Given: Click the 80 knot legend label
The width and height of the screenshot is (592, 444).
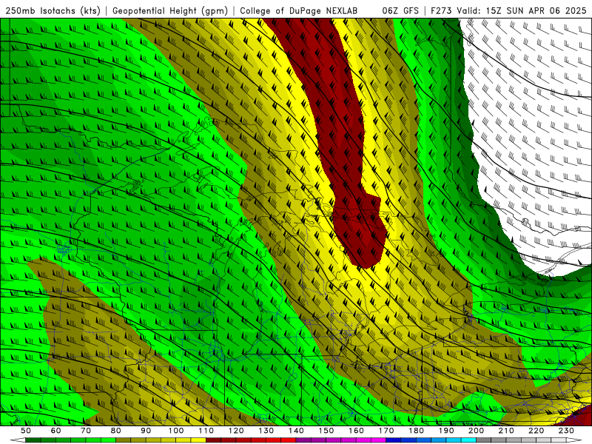Looking at the screenshot, I should [x=116, y=431].
